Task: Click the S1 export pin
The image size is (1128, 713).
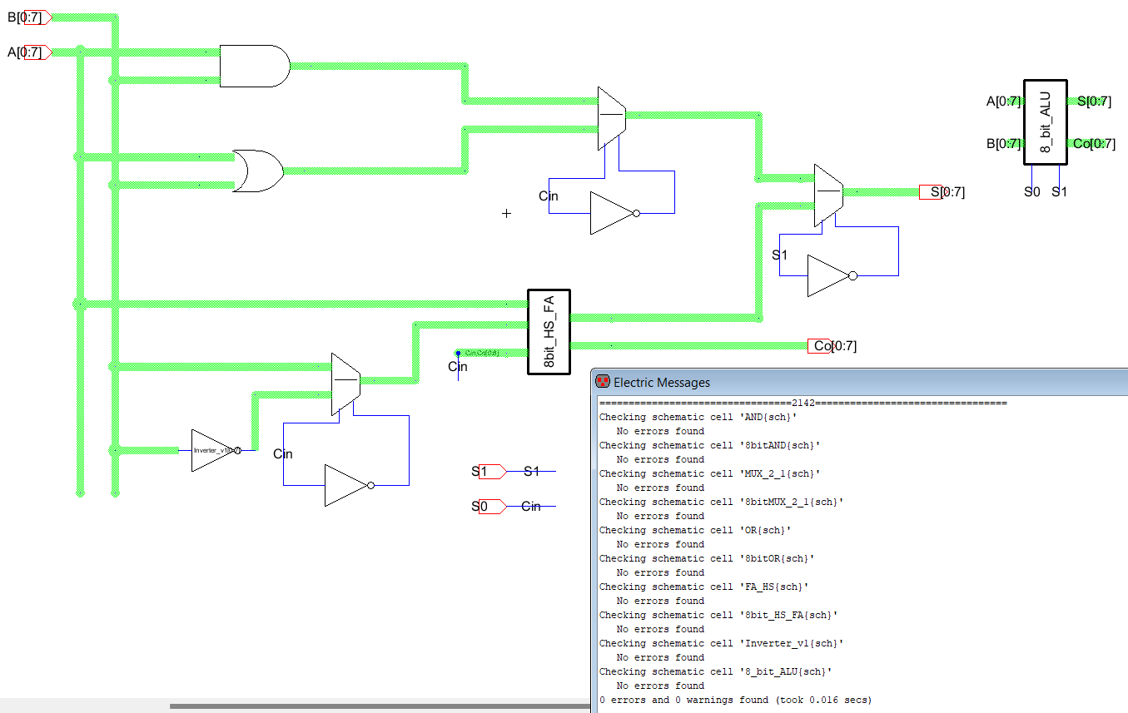Action: (x=488, y=472)
